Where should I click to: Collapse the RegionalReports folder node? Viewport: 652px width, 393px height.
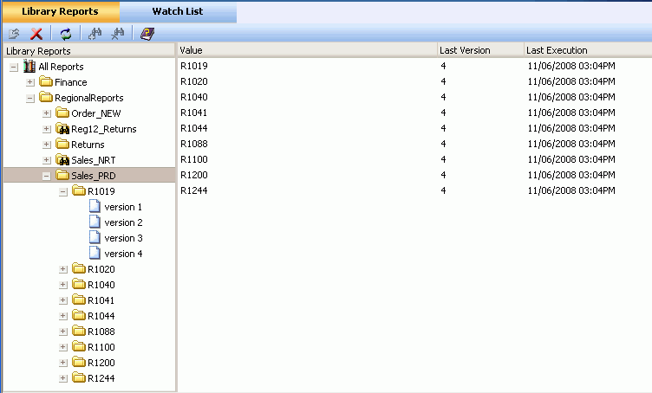[30, 99]
